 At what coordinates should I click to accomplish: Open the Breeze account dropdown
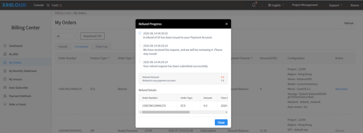[356, 5]
